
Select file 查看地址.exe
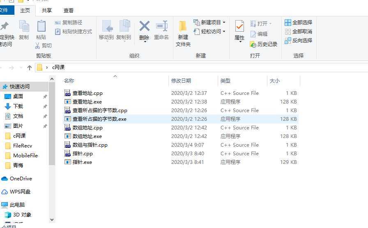tap(87, 101)
